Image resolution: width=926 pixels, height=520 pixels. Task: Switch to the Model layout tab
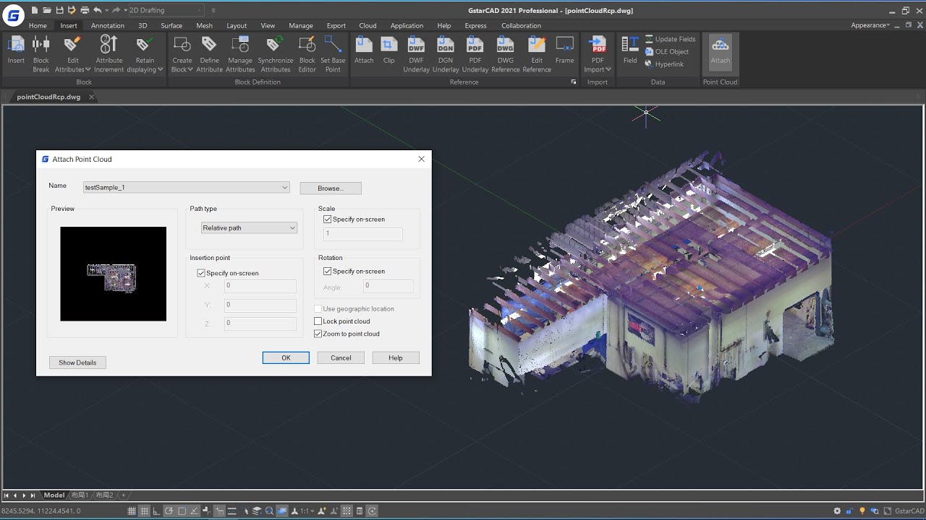point(54,495)
